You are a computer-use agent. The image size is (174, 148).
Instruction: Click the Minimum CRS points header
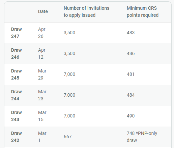[x=143, y=11]
